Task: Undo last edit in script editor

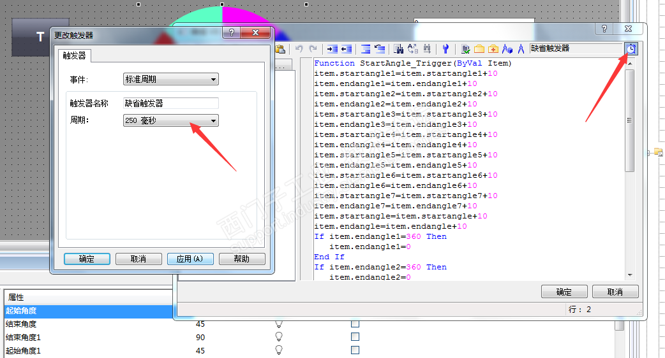Action: pyautogui.click(x=299, y=49)
